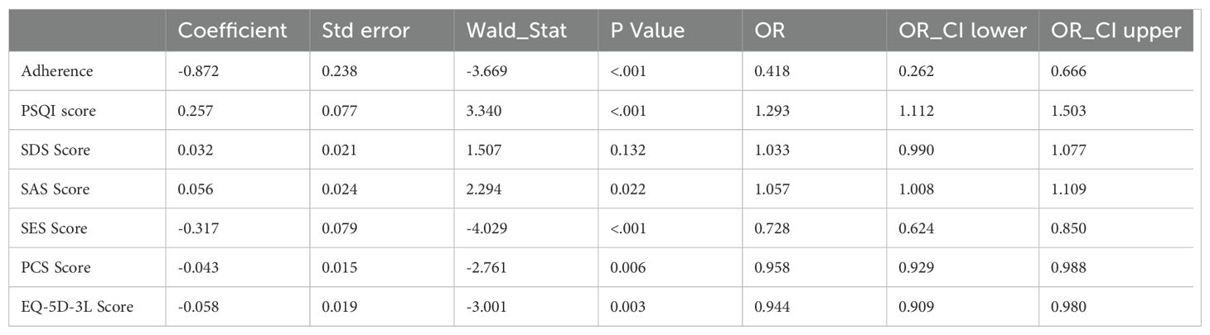Click the PSQI score row label
The width and height of the screenshot is (1210, 335).
(58, 111)
